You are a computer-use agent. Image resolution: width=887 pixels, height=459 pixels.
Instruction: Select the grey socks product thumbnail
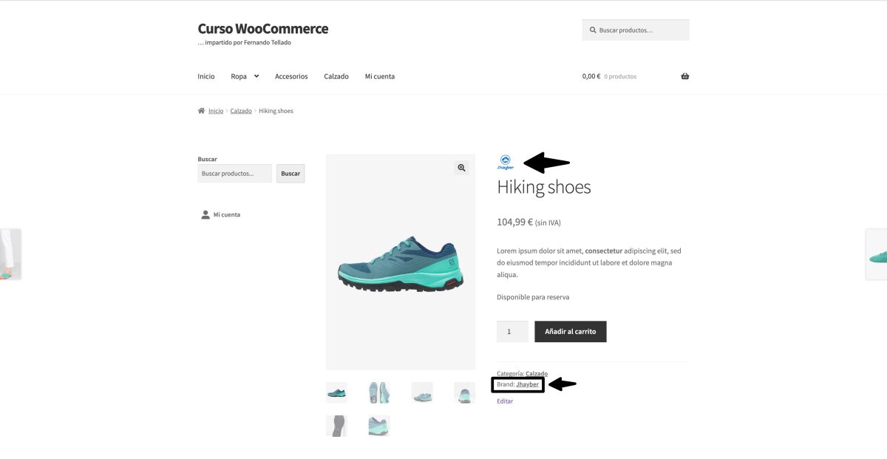coord(336,426)
